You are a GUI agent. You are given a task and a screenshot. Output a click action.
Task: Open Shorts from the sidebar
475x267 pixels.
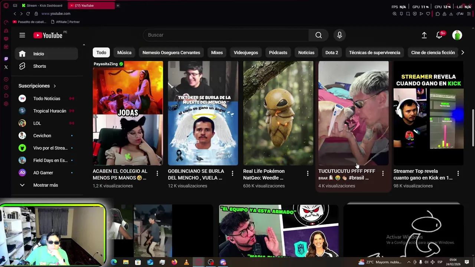coord(46,66)
